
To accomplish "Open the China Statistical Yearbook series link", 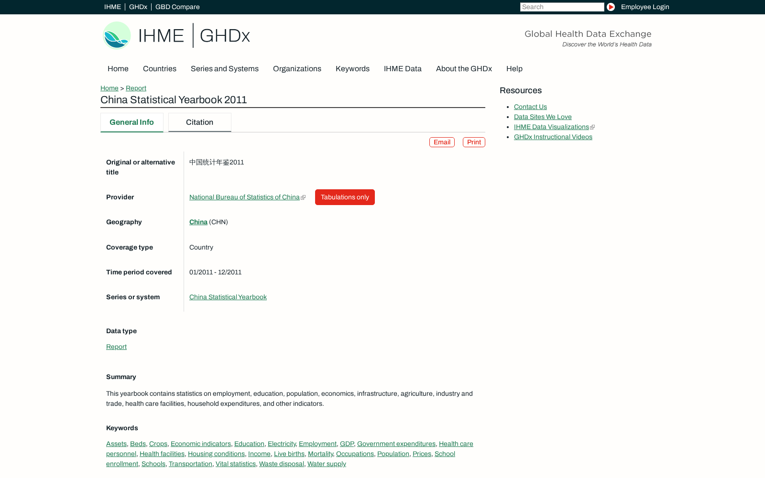I will click(x=228, y=297).
